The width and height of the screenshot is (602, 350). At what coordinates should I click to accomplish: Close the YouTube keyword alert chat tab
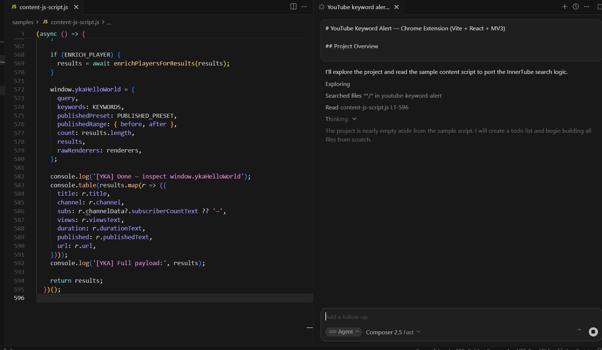click(x=396, y=7)
